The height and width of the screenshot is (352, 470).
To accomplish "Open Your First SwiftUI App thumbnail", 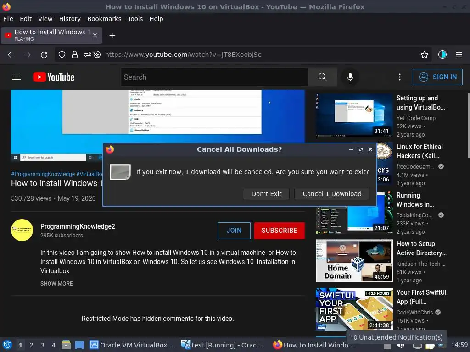I will (354, 309).
